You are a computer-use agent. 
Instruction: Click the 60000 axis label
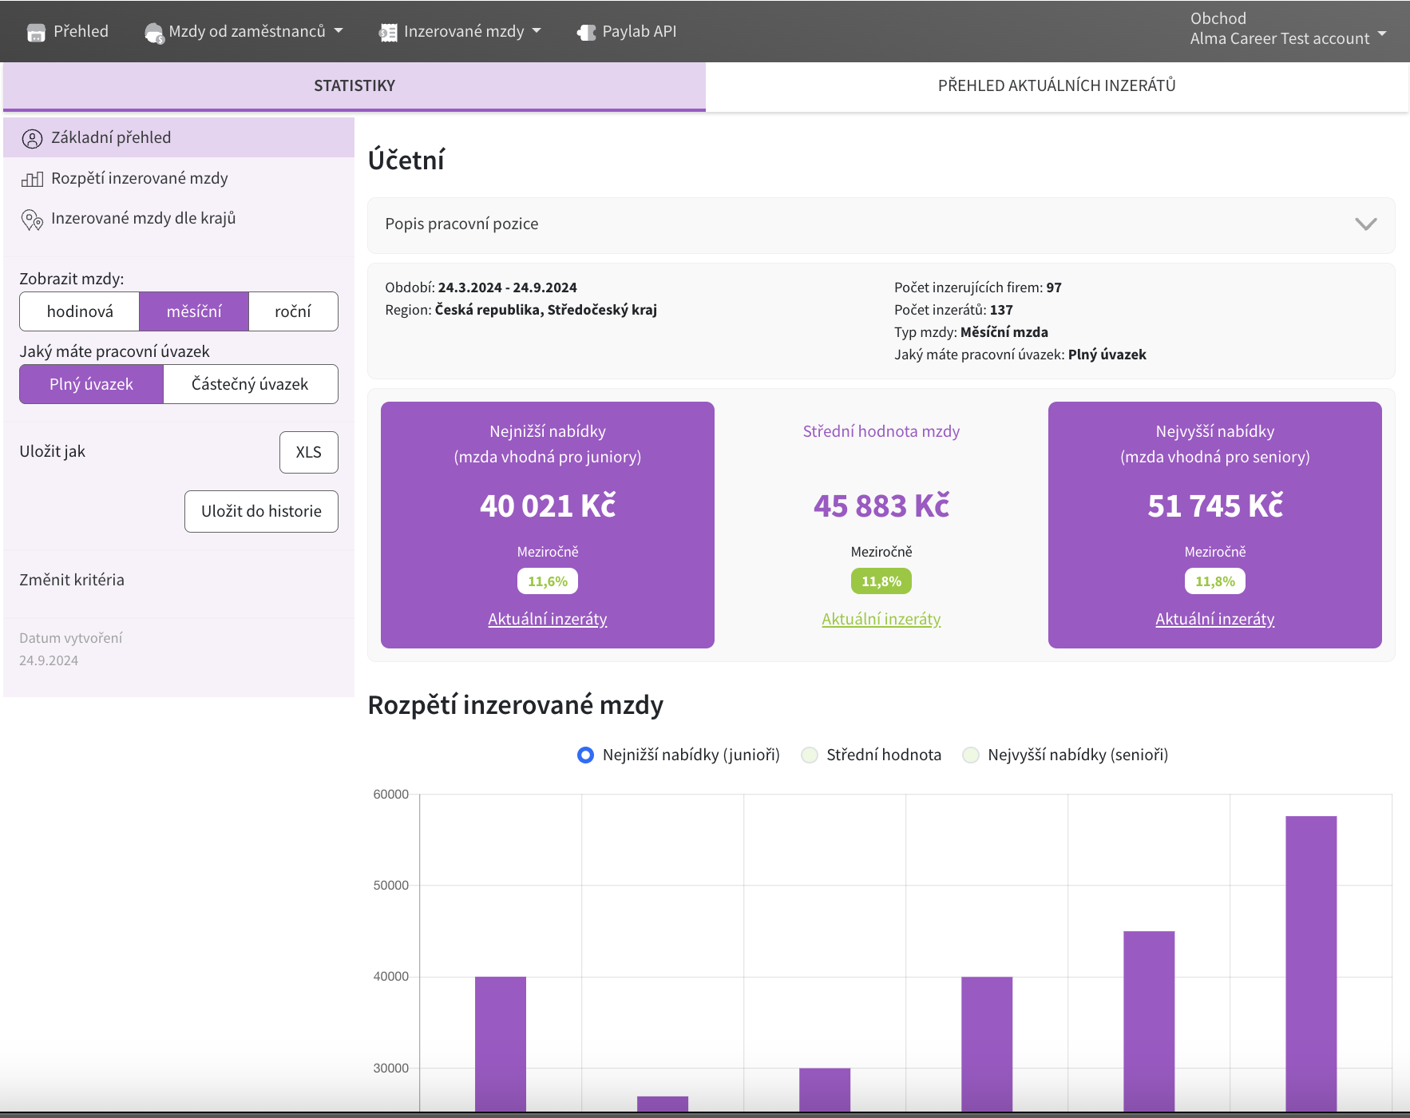(x=391, y=795)
